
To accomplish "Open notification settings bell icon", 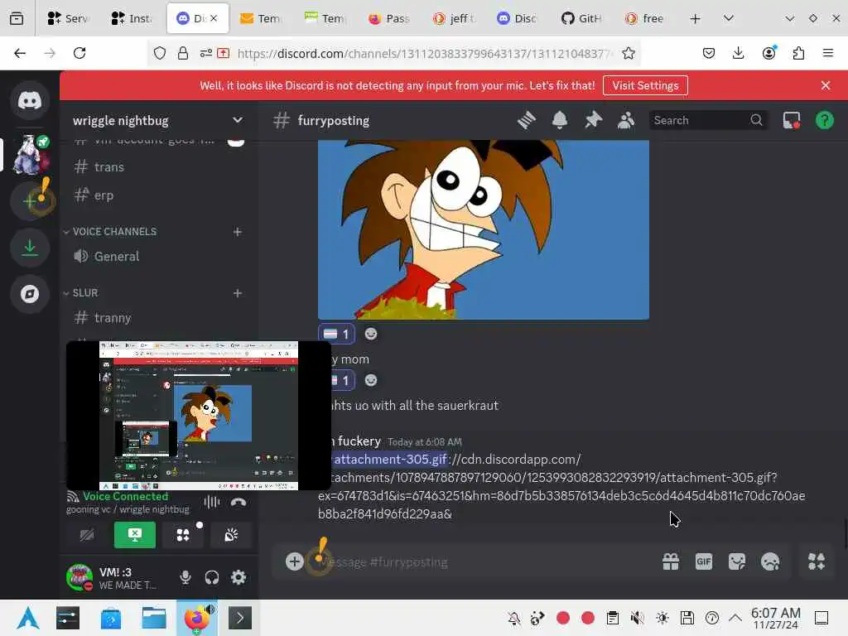I will pyautogui.click(x=560, y=120).
